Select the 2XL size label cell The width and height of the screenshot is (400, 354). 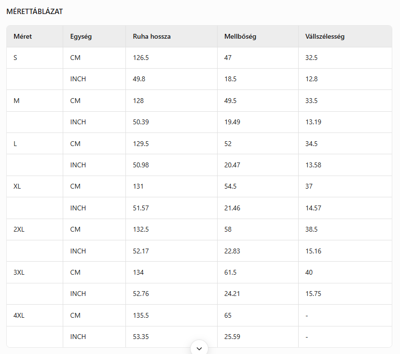pos(19,229)
